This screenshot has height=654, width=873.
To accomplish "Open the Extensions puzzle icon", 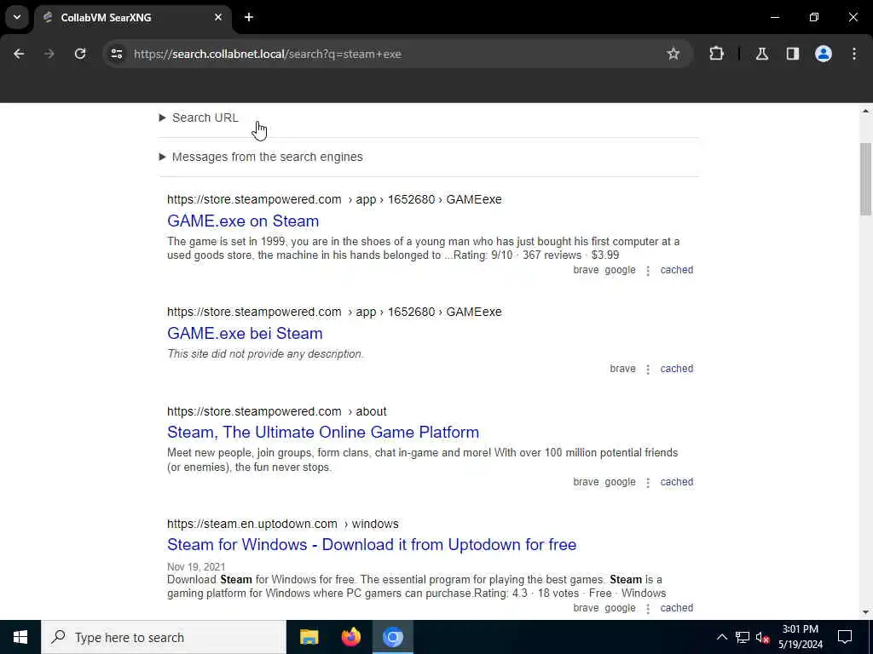I will click(716, 54).
